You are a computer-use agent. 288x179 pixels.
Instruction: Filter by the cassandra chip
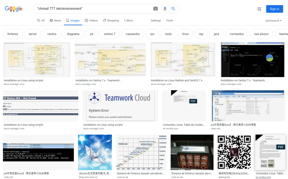coord(133,34)
